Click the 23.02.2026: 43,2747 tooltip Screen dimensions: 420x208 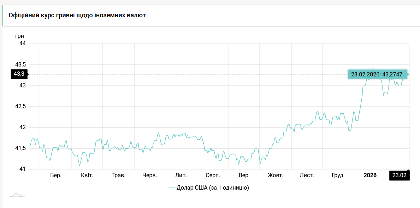pos(377,74)
